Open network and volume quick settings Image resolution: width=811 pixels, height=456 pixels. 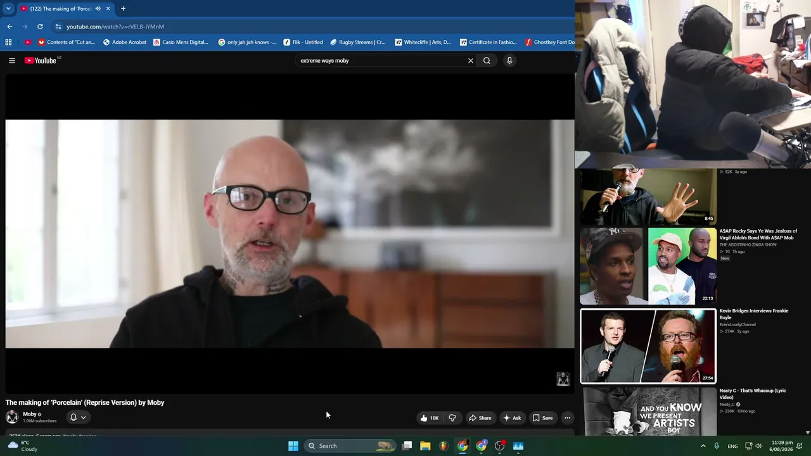click(x=753, y=446)
